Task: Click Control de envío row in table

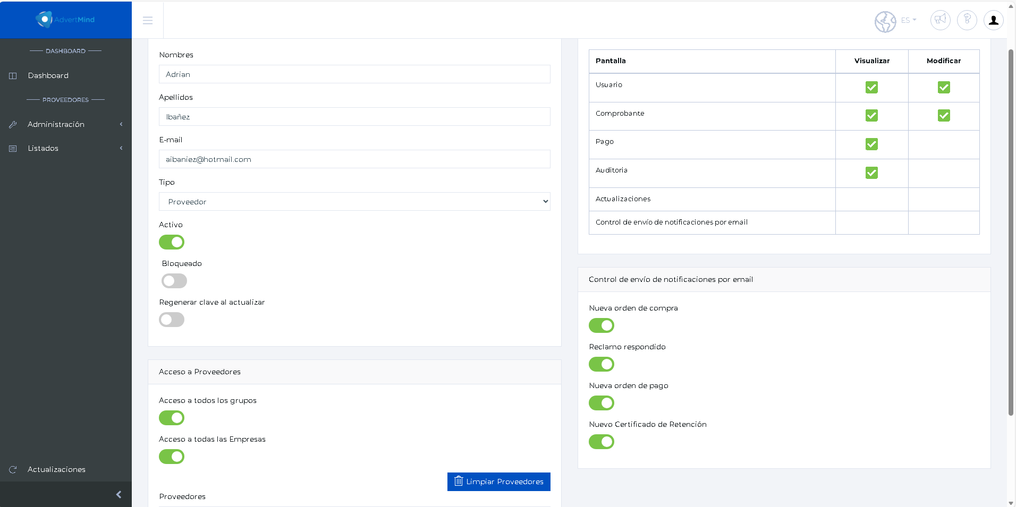Action: [671, 222]
